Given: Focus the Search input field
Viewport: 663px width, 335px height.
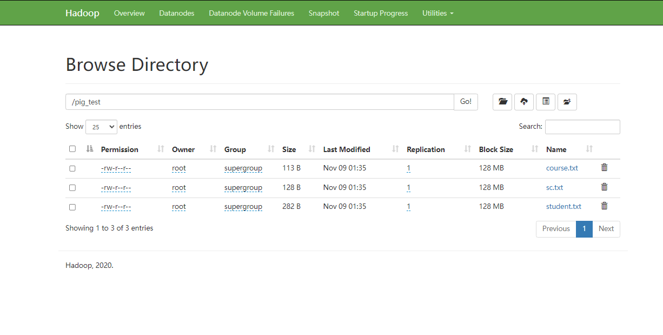Looking at the screenshot, I should point(582,127).
